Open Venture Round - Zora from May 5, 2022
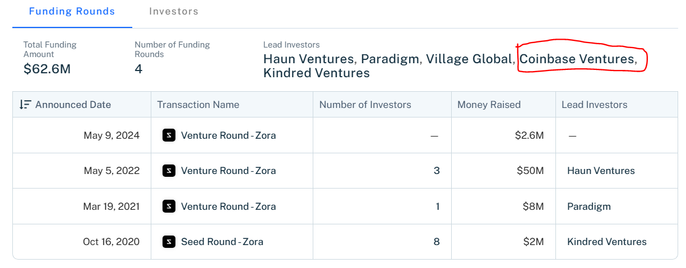Viewport: 686px width, 268px height. (228, 171)
